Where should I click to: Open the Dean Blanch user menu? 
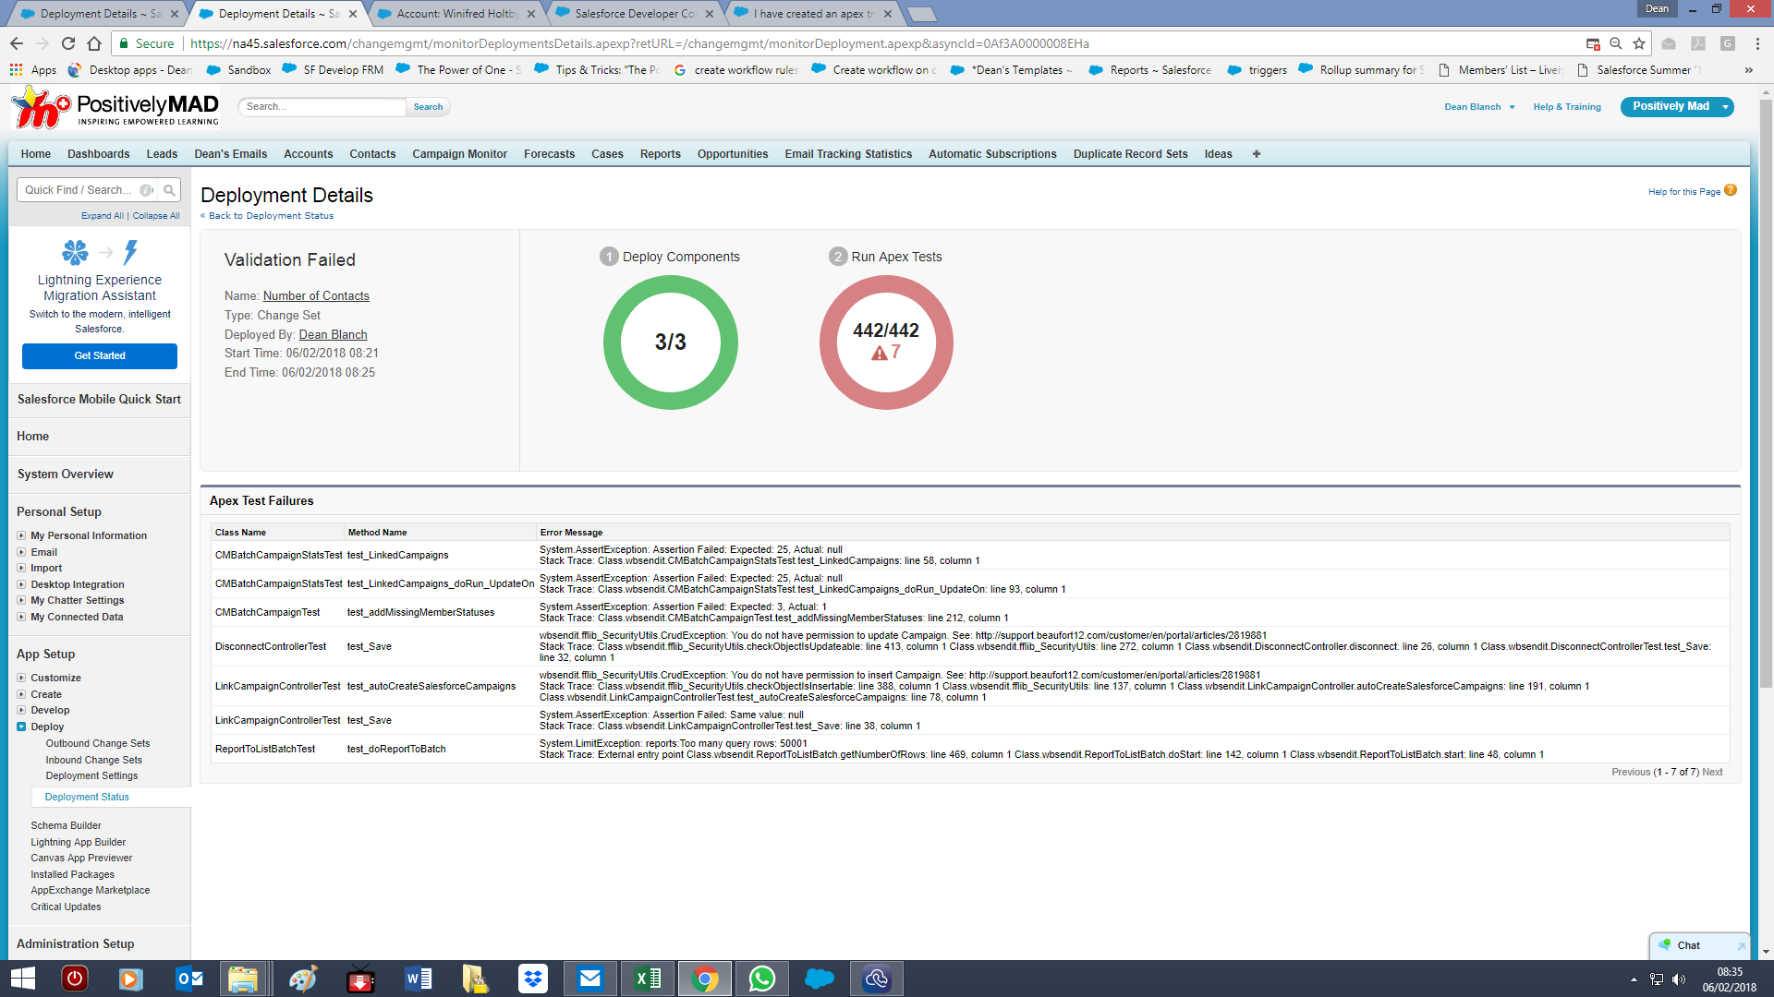click(1479, 107)
